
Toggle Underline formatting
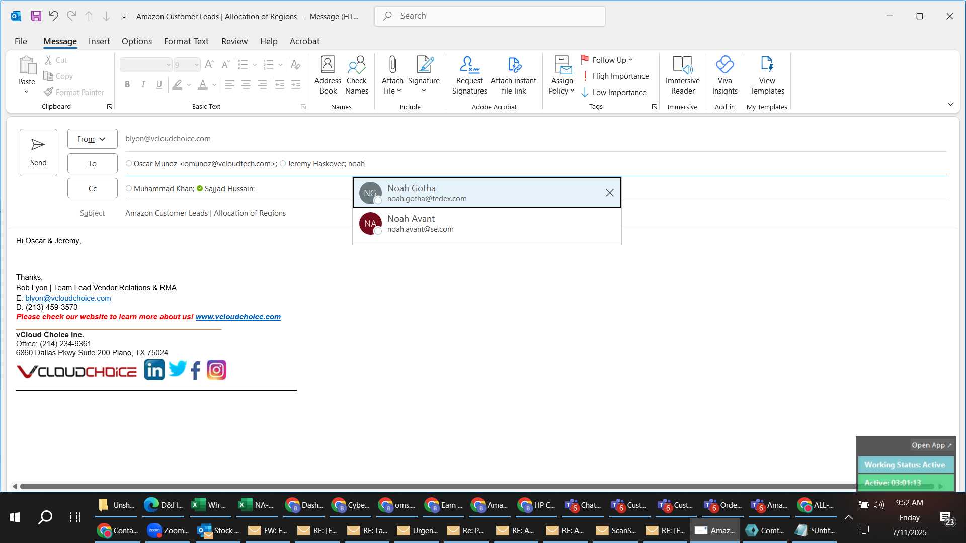(x=159, y=85)
